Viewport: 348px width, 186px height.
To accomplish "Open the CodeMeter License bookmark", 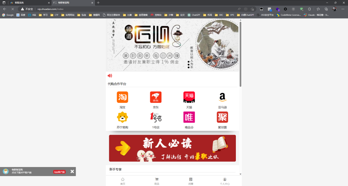I will tap(288, 15).
